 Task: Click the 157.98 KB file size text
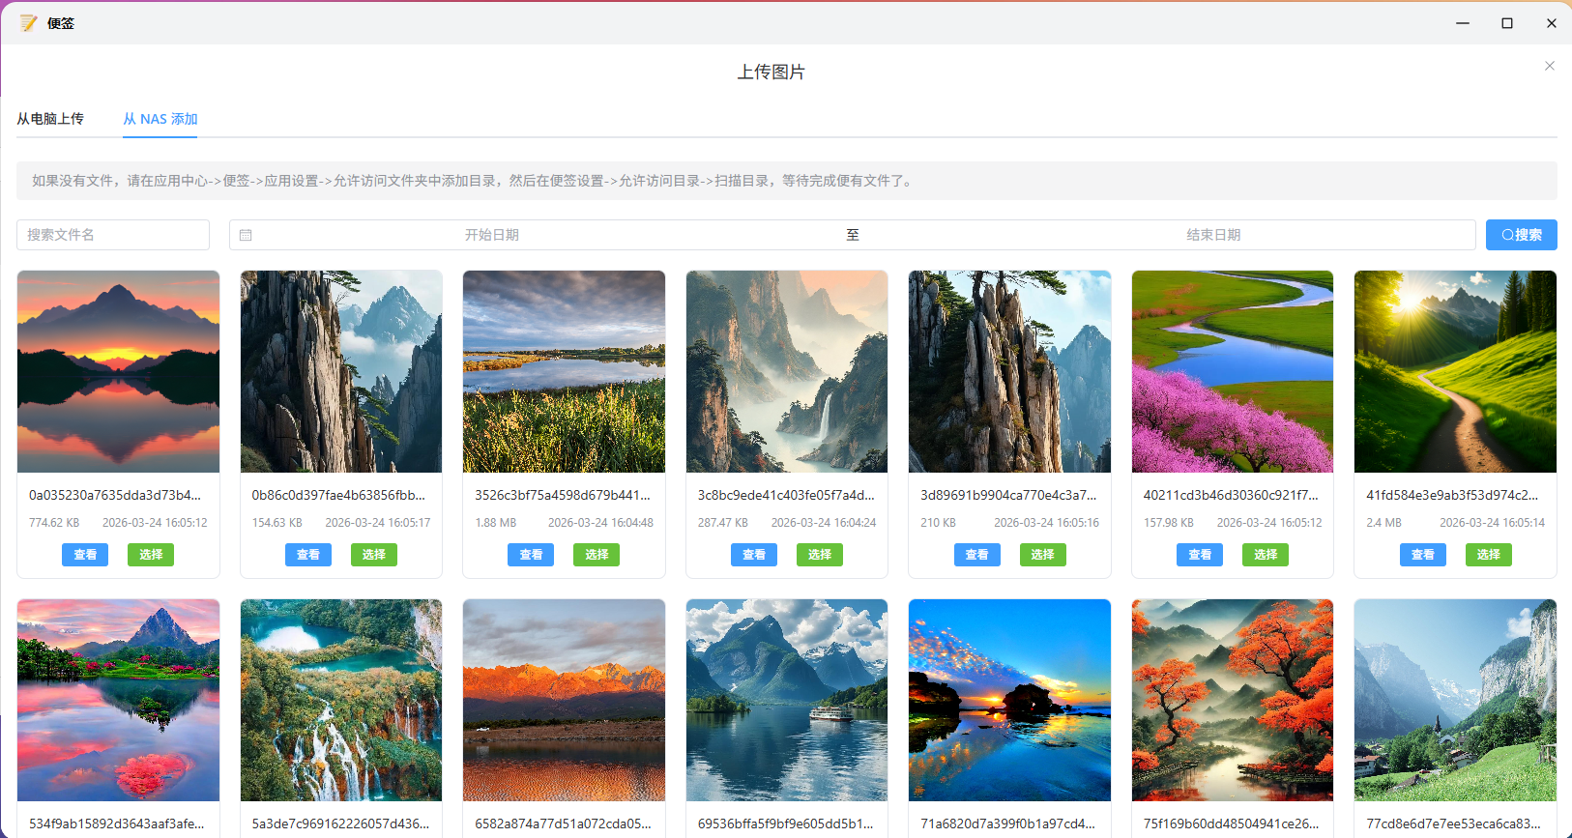[x=1169, y=523]
